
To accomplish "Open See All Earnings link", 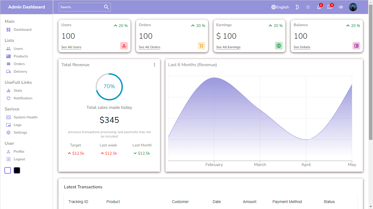I will tap(228, 47).
